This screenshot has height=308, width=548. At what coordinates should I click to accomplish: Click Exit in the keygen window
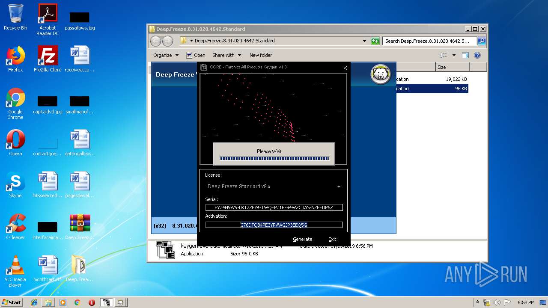coord(332,239)
